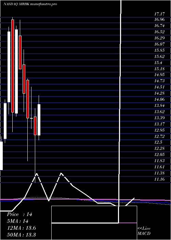Screen dimensions: 171x240
Task: Select the 13.62 price axis label
Action: pyautogui.click(x=159, y=111)
